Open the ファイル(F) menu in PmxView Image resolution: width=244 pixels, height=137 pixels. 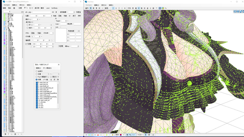click(x=89, y=5)
